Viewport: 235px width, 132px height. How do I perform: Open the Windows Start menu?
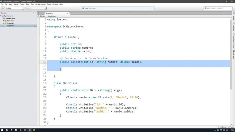(x=2, y=130)
